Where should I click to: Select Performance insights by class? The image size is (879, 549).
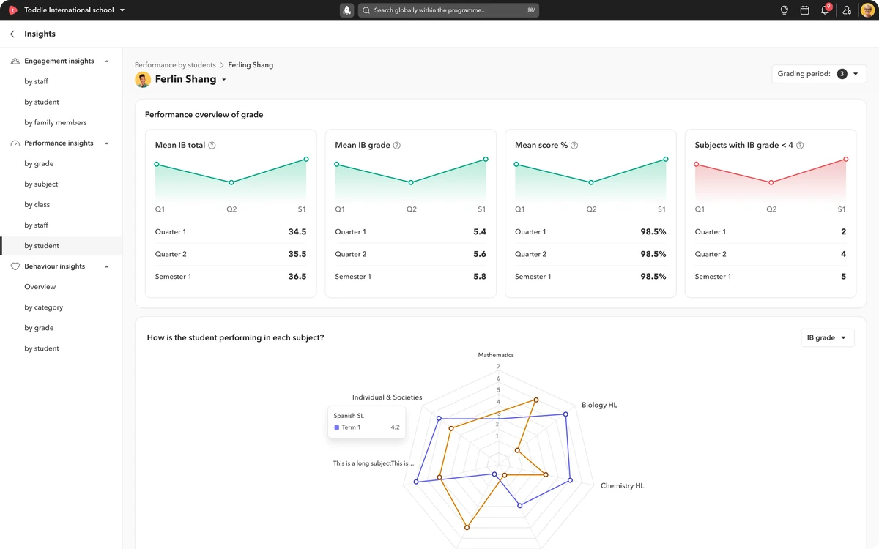tap(37, 204)
